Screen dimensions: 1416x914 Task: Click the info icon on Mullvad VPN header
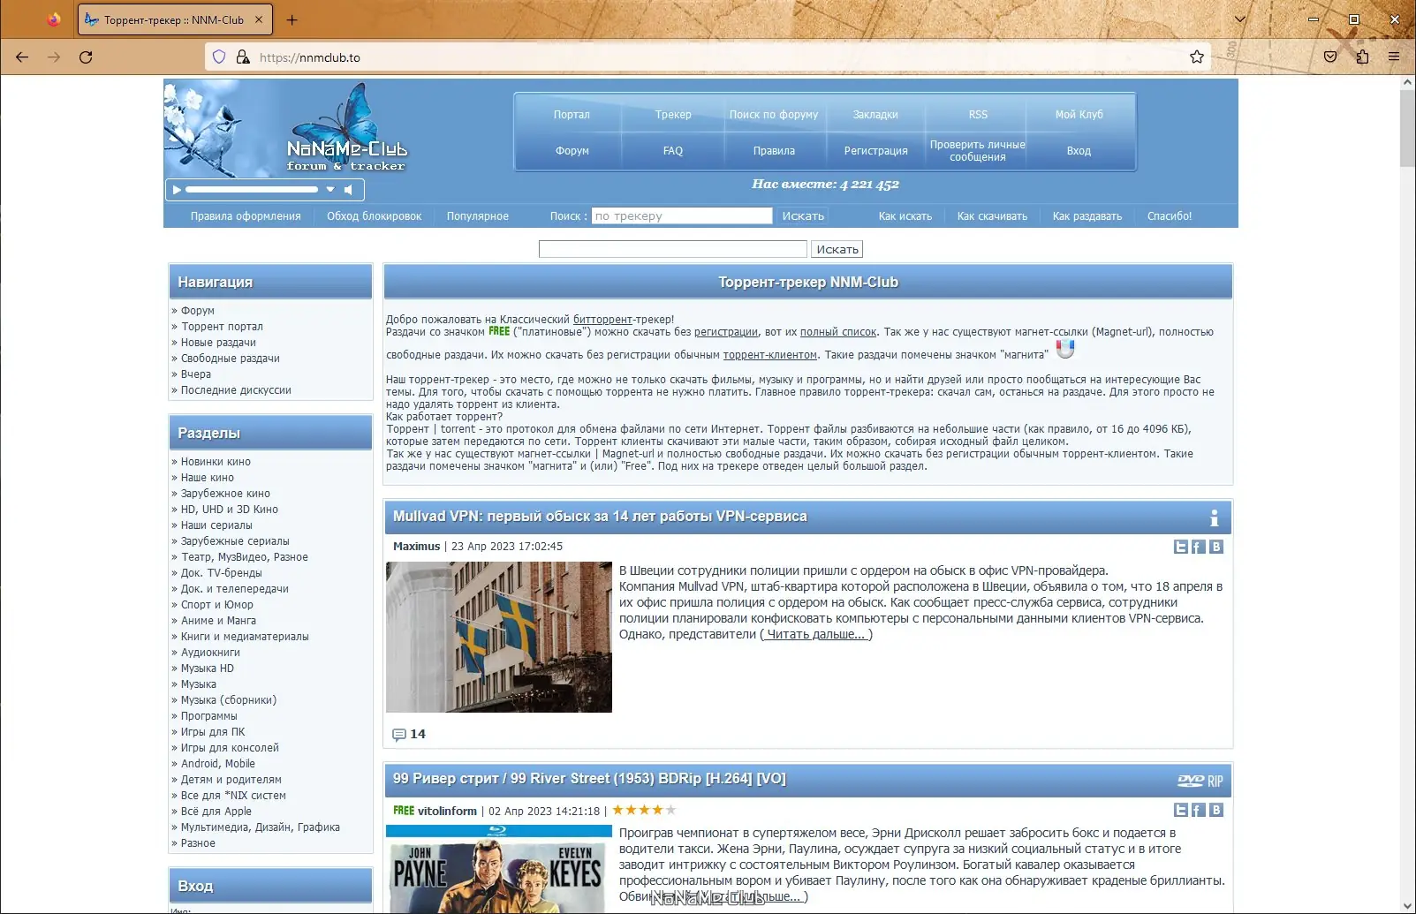tap(1214, 517)
